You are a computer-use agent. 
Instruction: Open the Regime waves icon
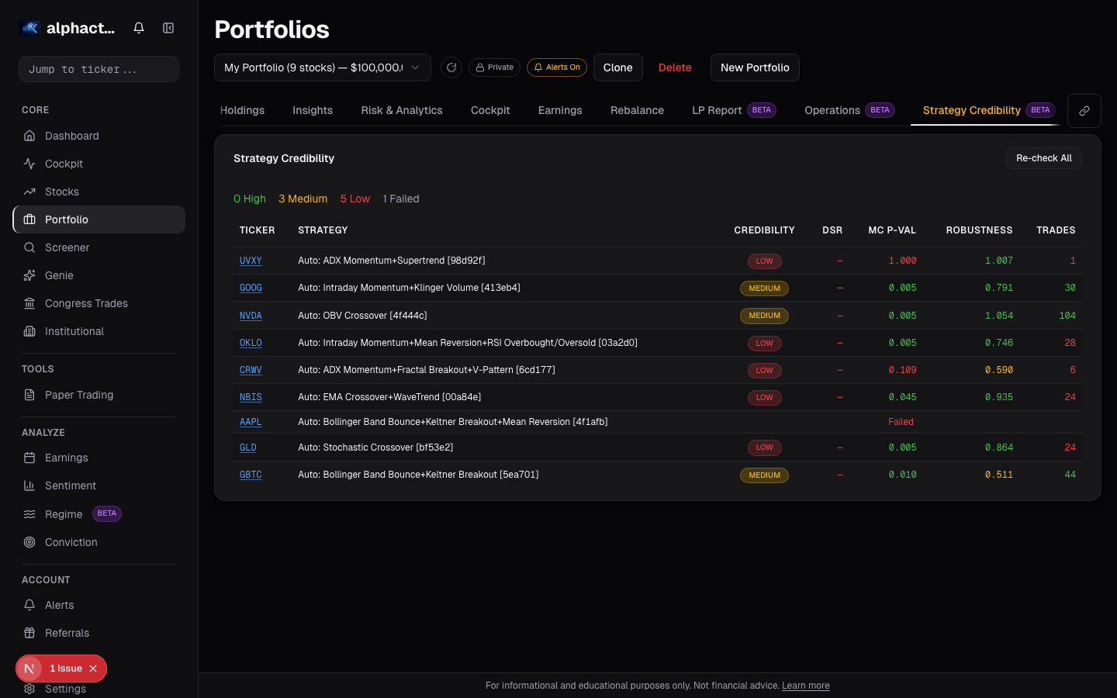[29, 513]
